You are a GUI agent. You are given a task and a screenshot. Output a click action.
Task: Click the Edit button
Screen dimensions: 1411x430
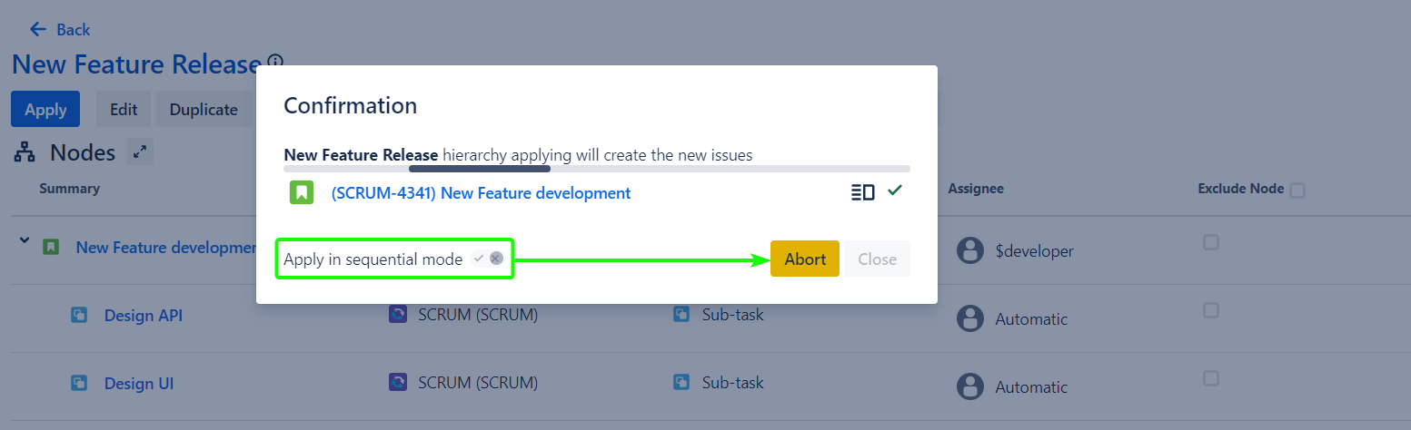pyautogui.click(x=124, y=109)
